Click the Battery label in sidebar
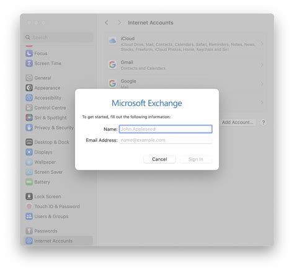This screenshot has width=294, height=272. (x=42, y=182)
